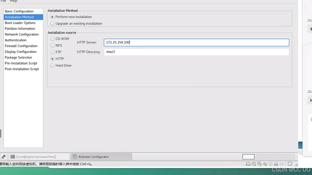Screen dimensions: 312x175
Task: Click the greyed-out USB device status icon
Action: [x=282, y=164]
